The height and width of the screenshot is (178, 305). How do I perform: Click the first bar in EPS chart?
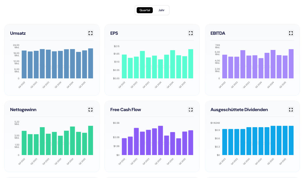[x=124, y=67]
